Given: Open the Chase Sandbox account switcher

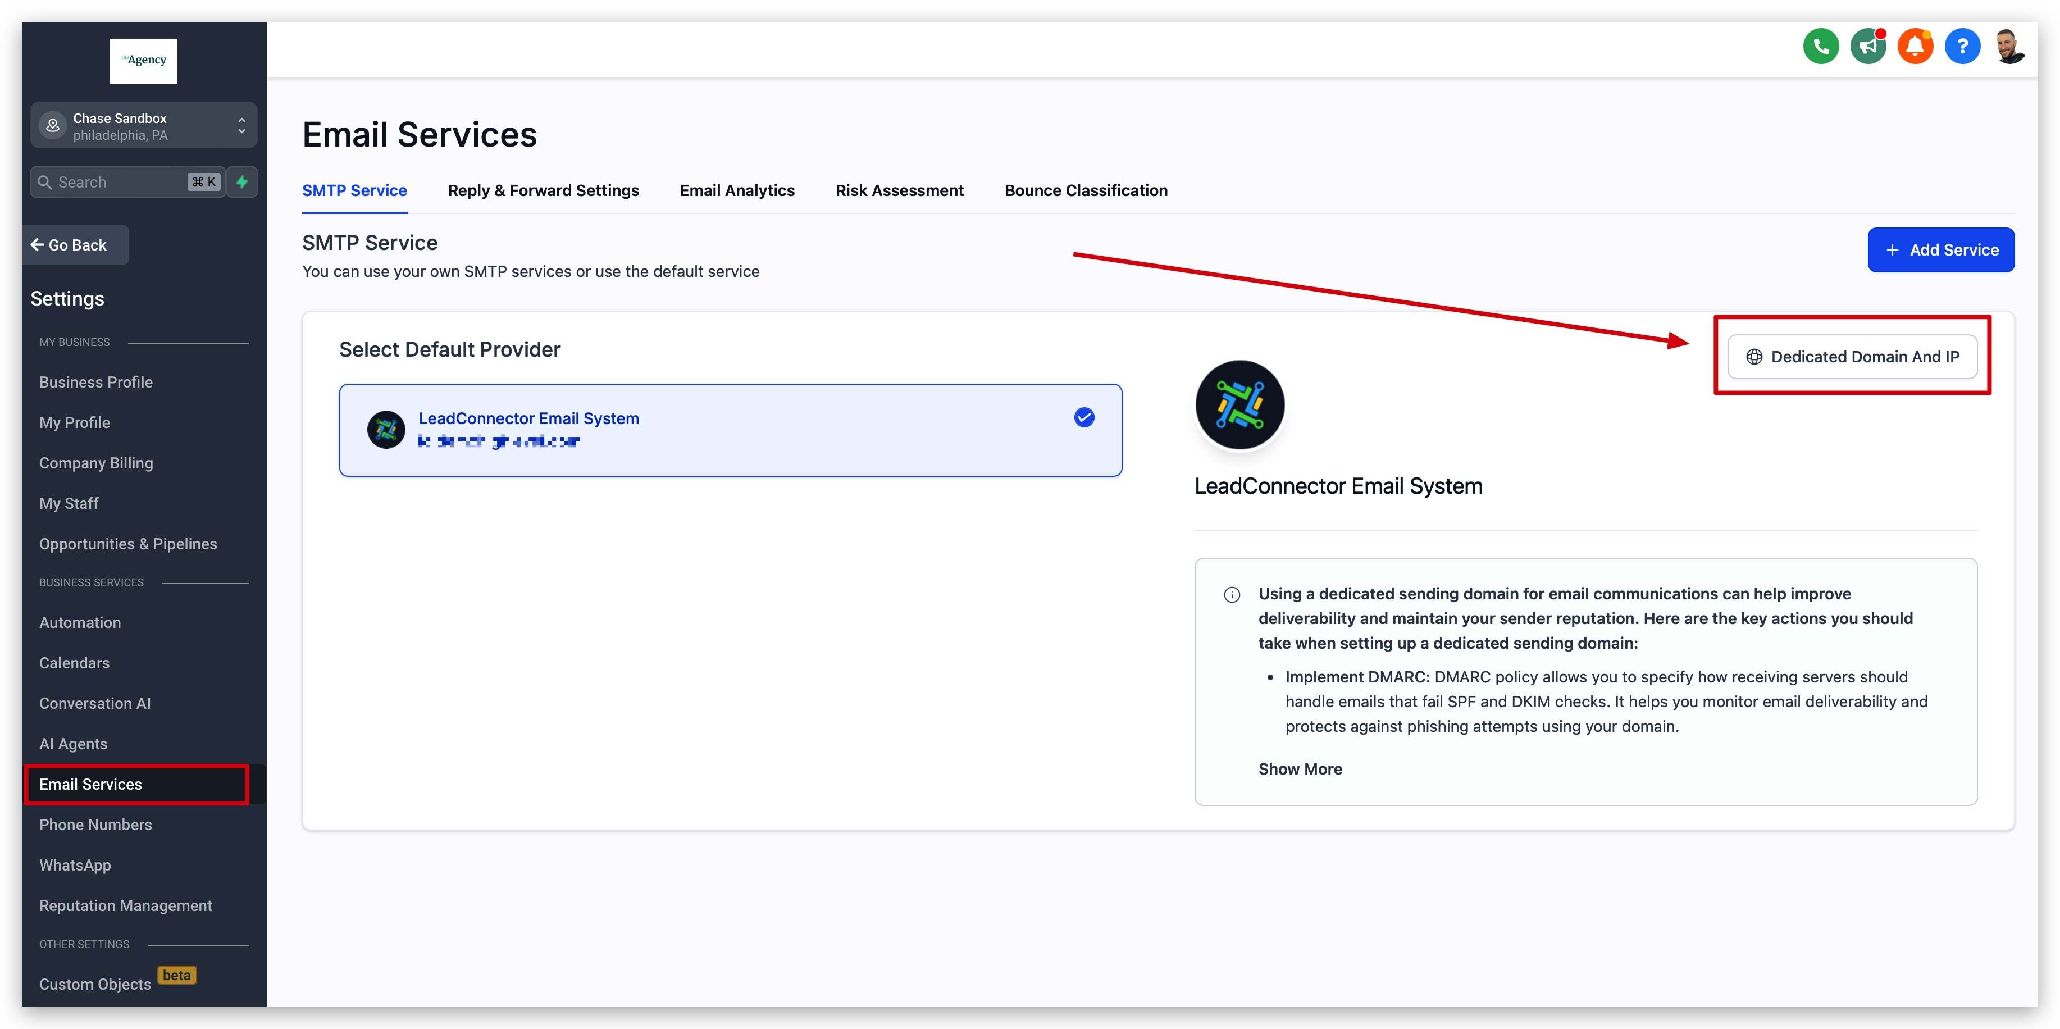Looking at the screenshot, I should click(x=144, y=125).
